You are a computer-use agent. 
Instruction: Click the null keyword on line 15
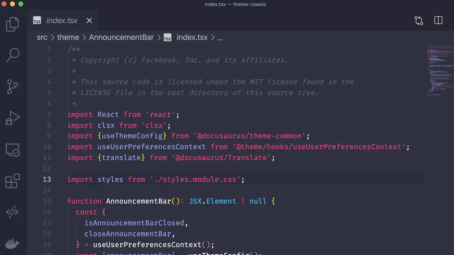258,201
